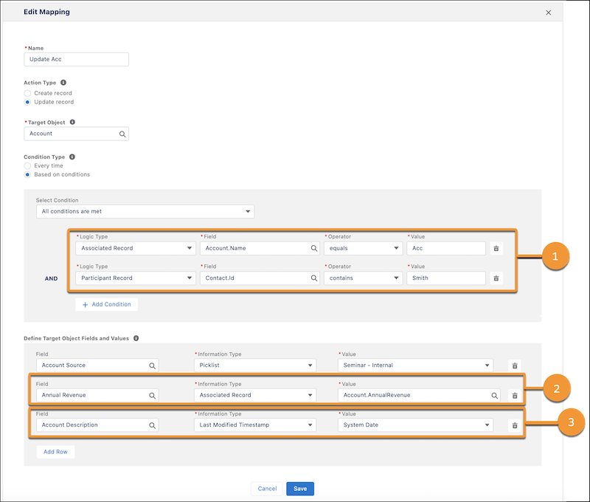Delete the Account.Name condition row

(x=496, y=249)
